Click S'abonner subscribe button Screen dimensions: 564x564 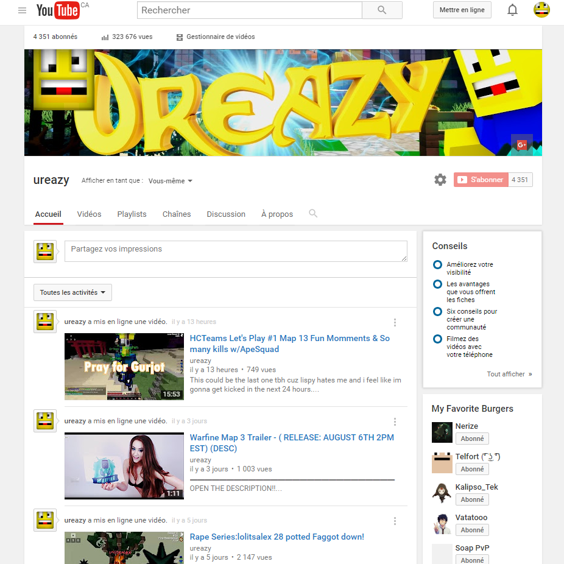(481, 180)
